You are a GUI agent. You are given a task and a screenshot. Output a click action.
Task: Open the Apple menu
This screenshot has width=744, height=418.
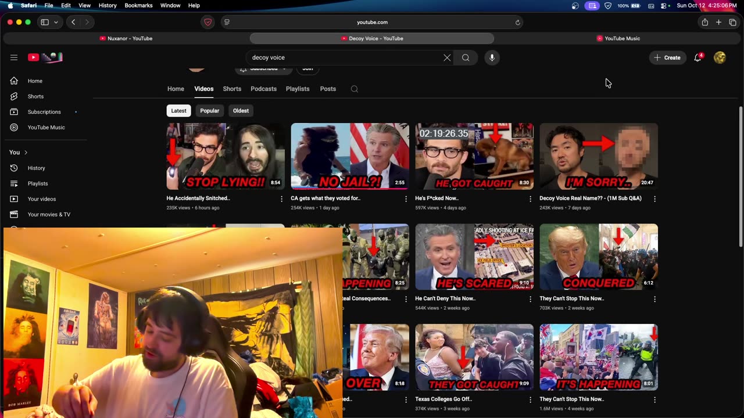(10, 5)
